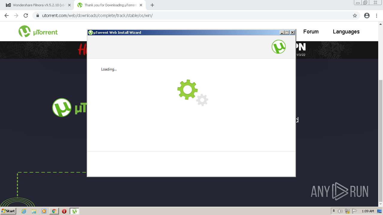Open Windows Media Player from the taskbar
This screenshot has width=383, height=215.
pos(44,211)
